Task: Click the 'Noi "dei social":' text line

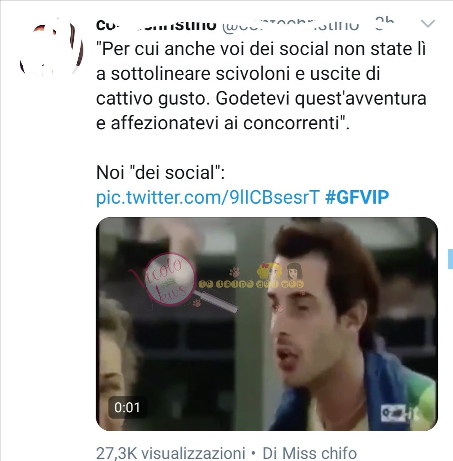Action: pos(160,172)
